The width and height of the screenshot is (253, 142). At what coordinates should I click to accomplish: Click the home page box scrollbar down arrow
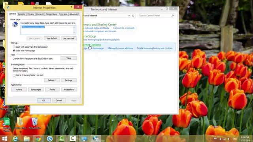[x=74, y=33]
